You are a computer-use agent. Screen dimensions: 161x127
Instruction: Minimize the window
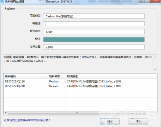[x=141, y=1]
